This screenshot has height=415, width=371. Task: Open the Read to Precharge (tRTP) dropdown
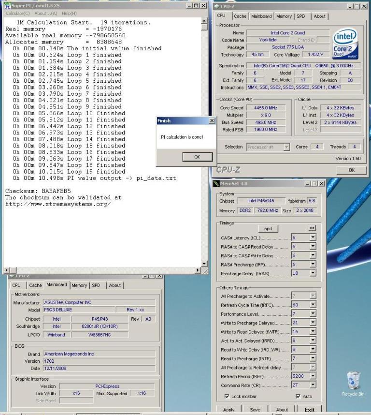pos(313,358)
